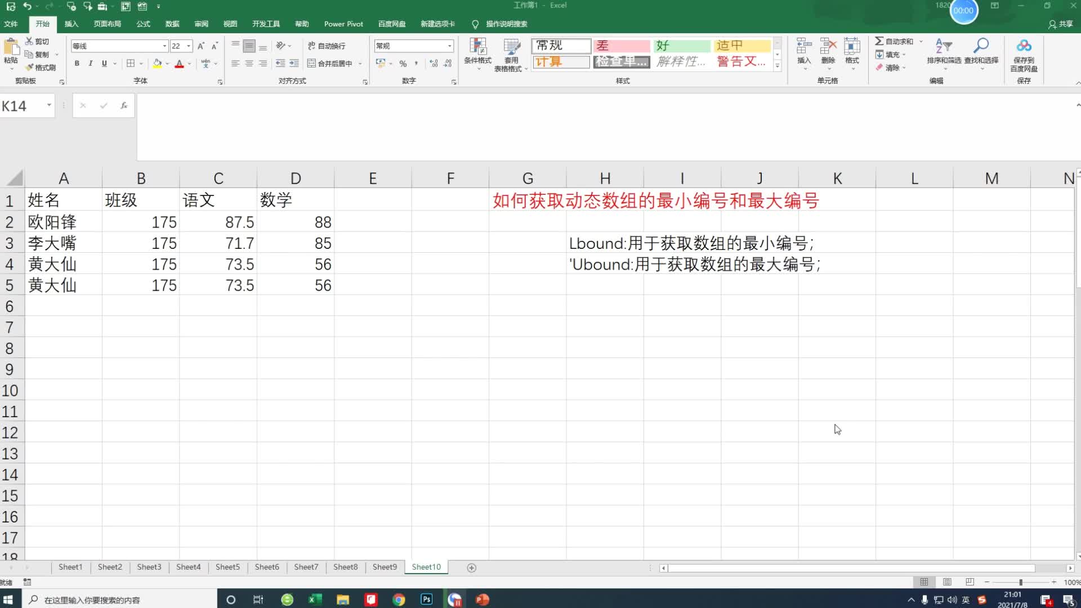This screenshot has width=1081, height=608.
Task: Toggle Underline formatting
Action: coord(104,64)
